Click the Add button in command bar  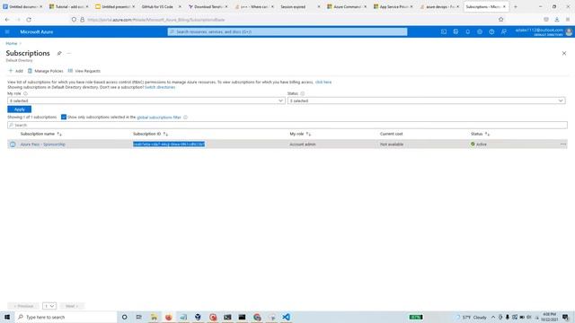[x=16, y=71]
